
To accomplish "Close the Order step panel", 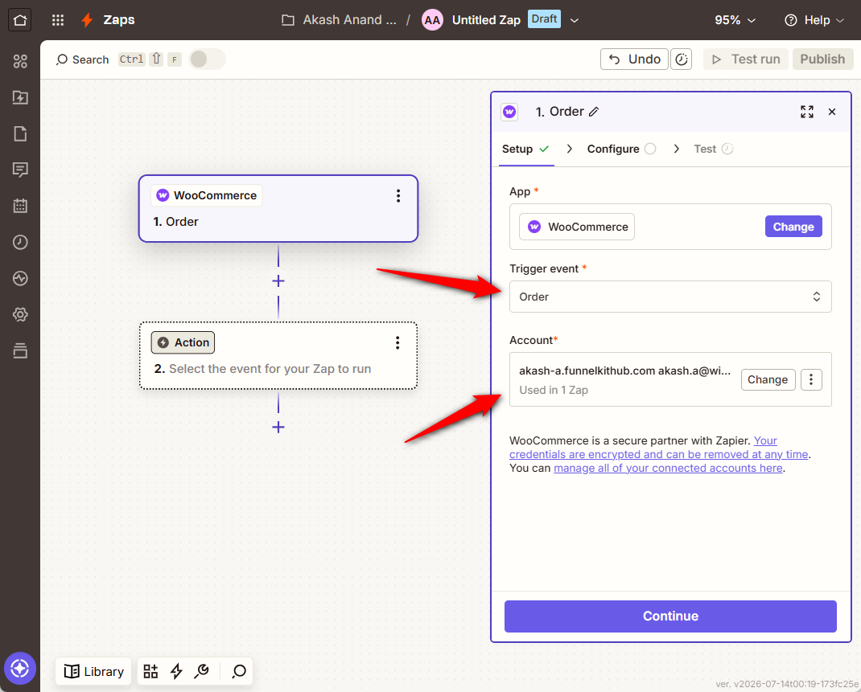I will point(832,112).
